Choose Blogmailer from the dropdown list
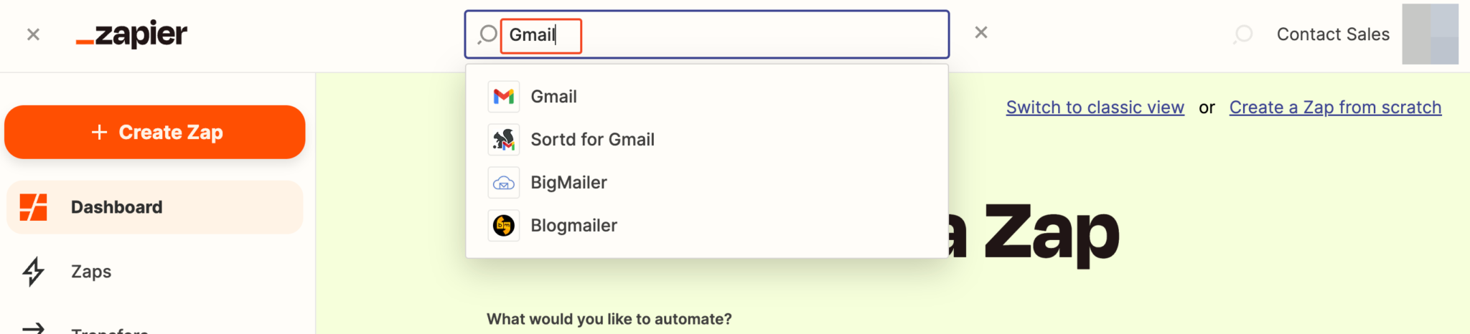This screenshot has height=334, width=1470. pos(574,226)
